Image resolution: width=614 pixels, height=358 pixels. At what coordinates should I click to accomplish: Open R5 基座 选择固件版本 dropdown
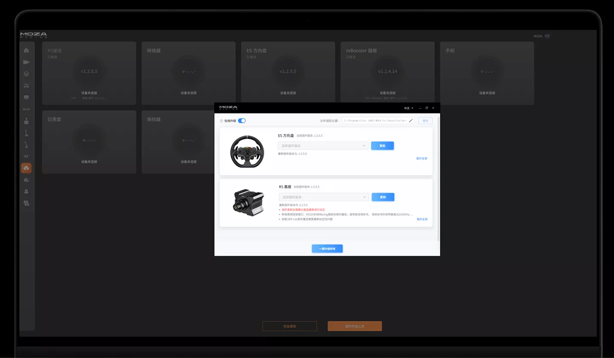(x=324, y=197)
